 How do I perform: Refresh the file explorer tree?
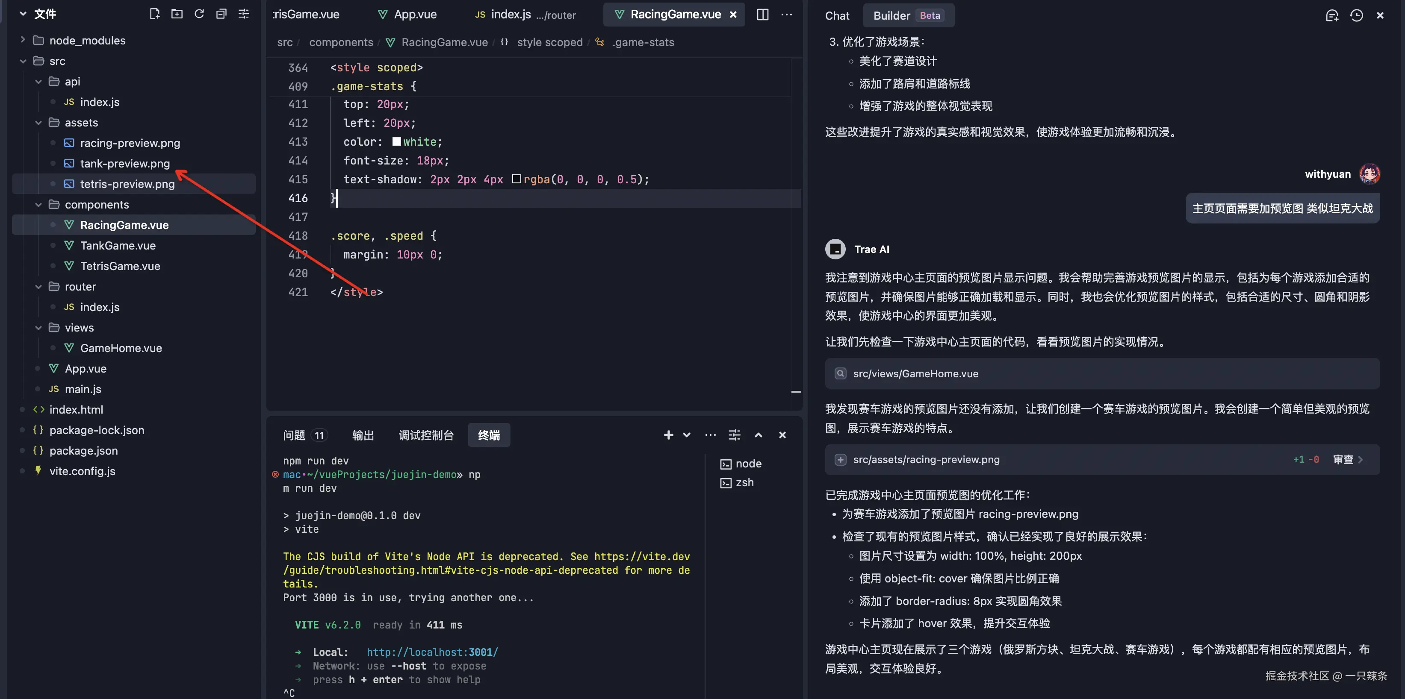pyautogui.click(x=199, y=14)
